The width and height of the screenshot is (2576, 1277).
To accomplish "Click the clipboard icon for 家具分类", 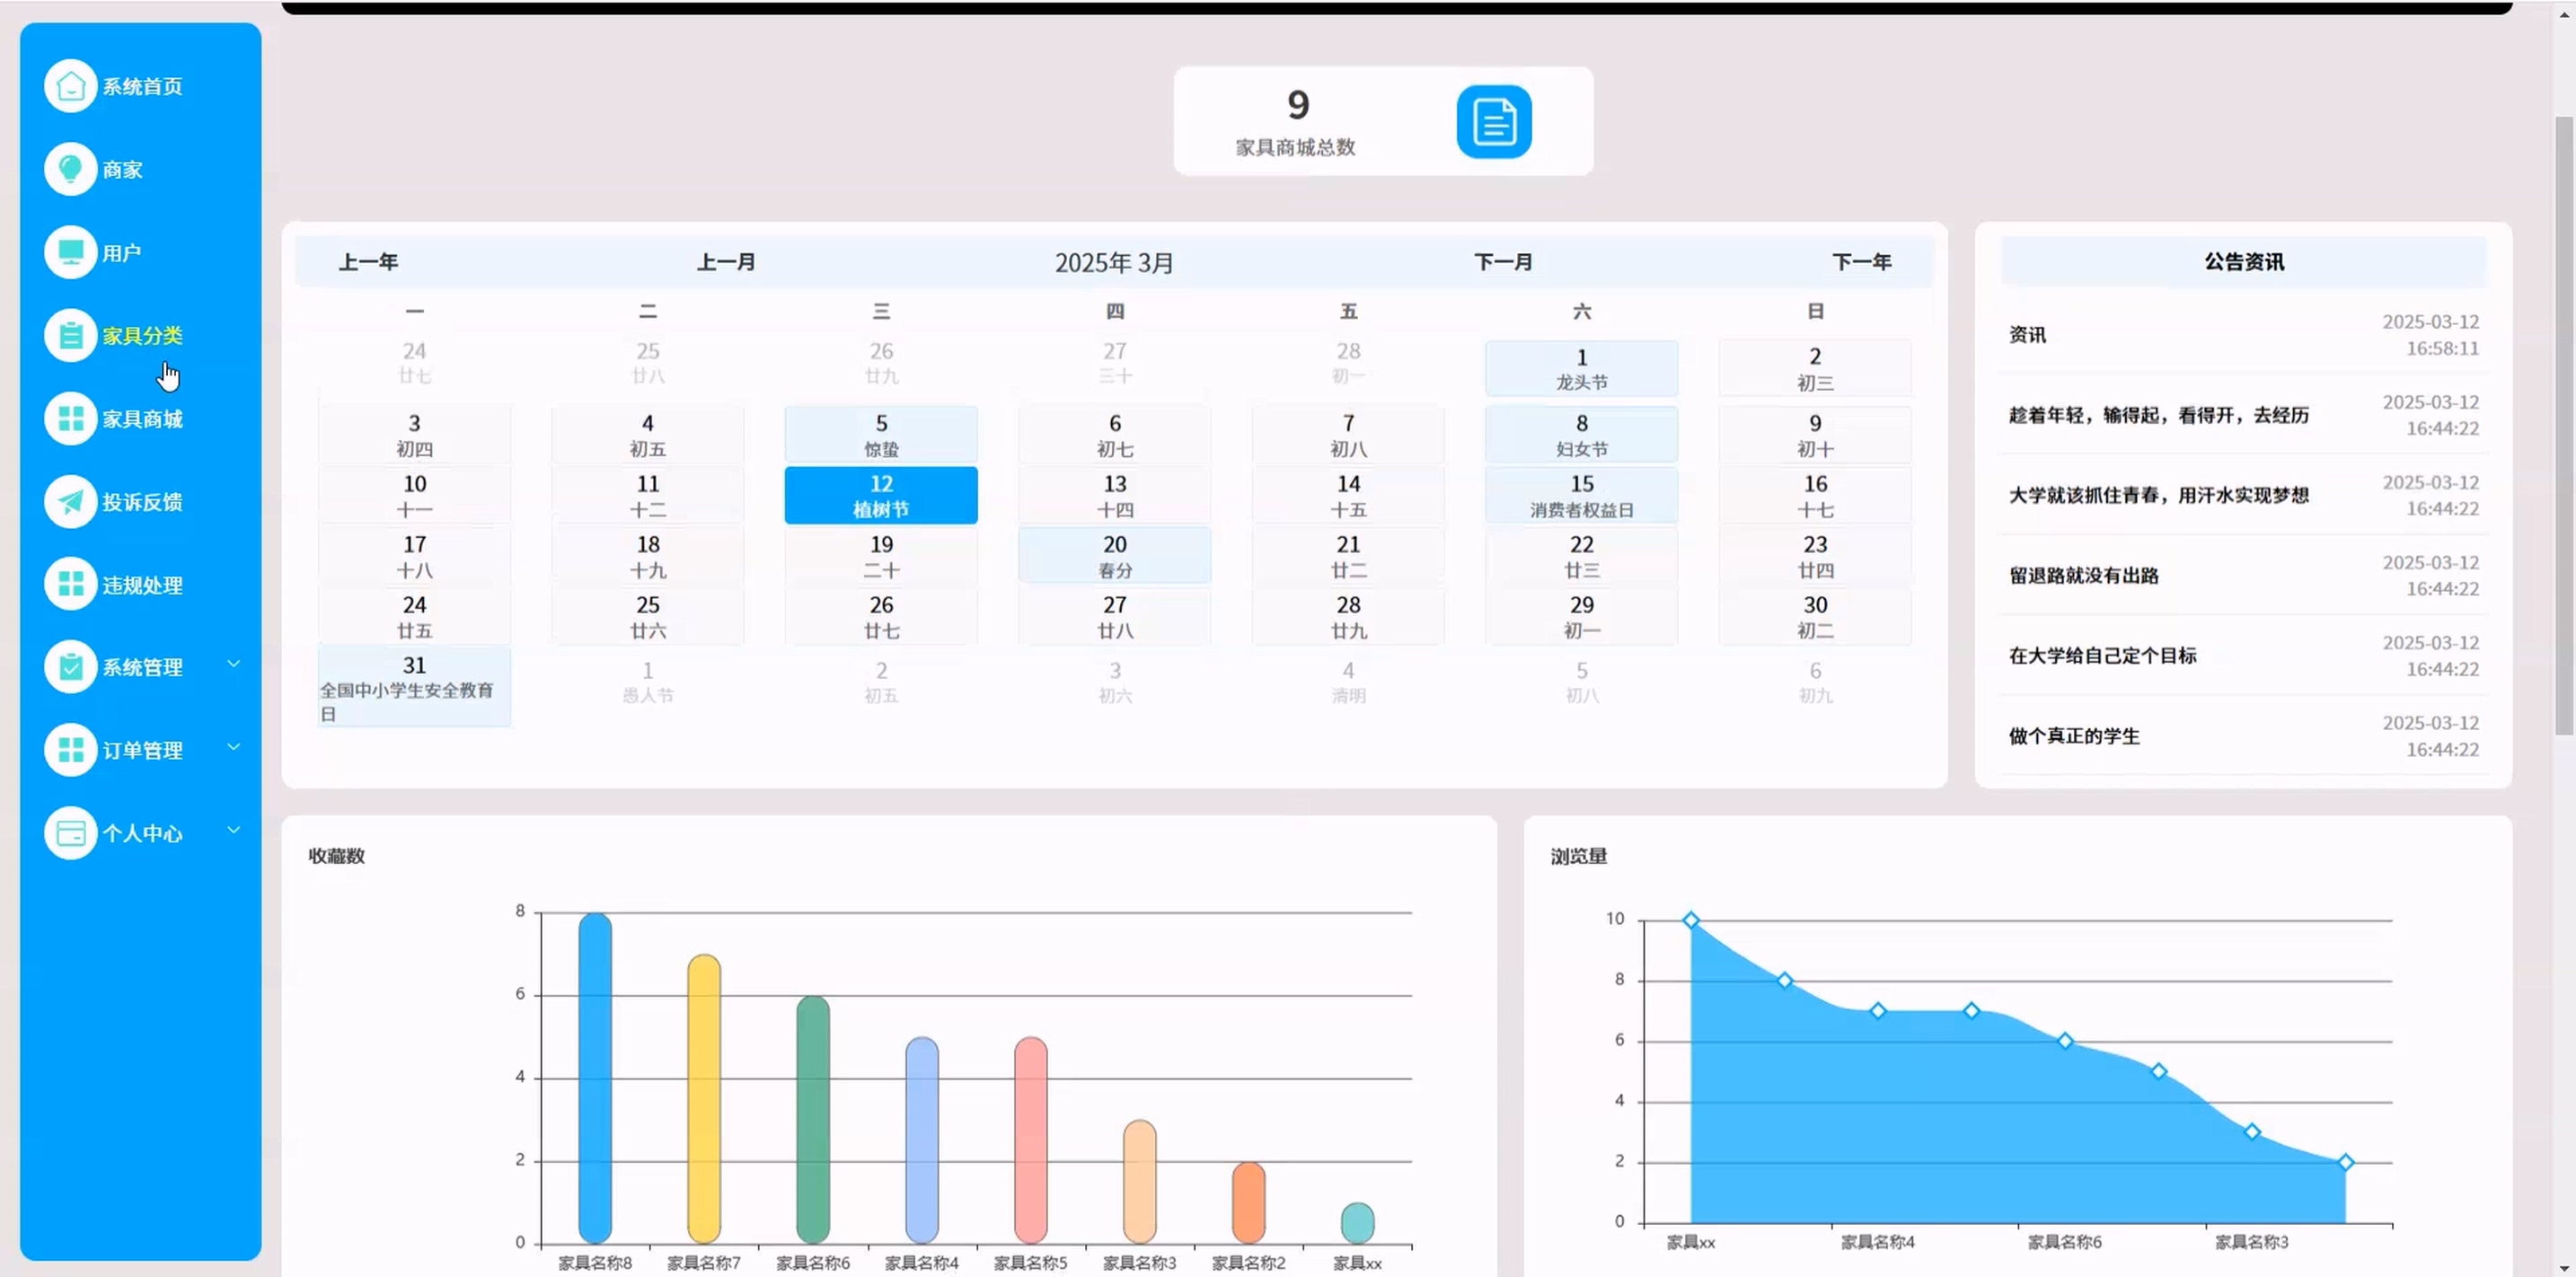I will [x=70, y=335].
